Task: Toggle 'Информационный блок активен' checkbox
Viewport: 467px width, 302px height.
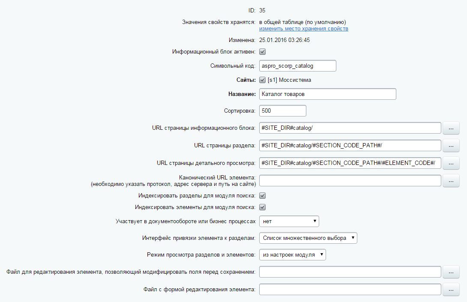Action: click(x=263, y=52)
